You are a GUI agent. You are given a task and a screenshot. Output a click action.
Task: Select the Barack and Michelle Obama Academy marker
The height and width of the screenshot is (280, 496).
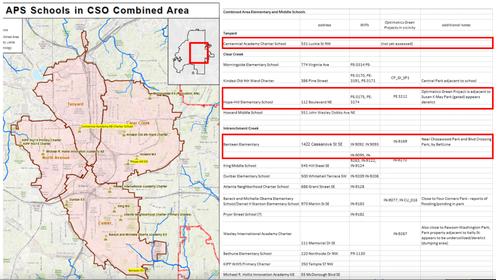[106, 238]
